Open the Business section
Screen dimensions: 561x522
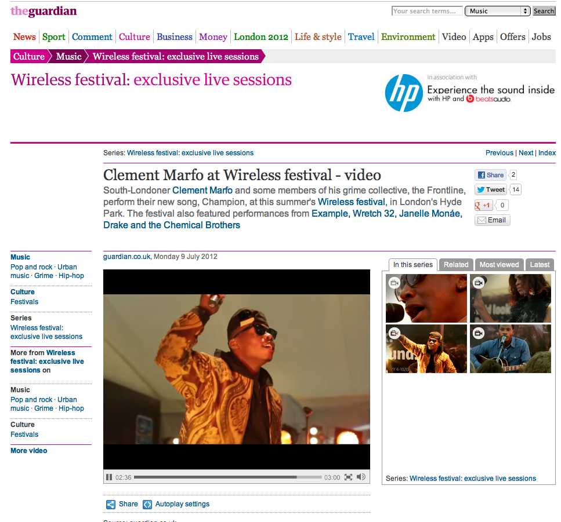[175, 37]
